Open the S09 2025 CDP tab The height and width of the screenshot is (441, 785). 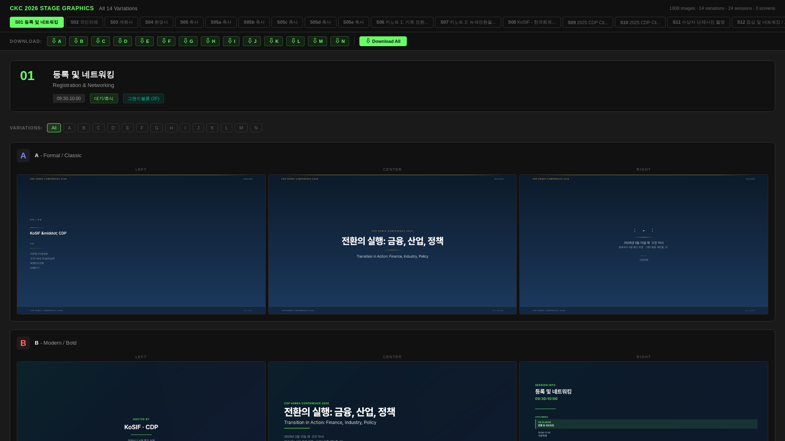pyautogui.click(x=588, y=22)
